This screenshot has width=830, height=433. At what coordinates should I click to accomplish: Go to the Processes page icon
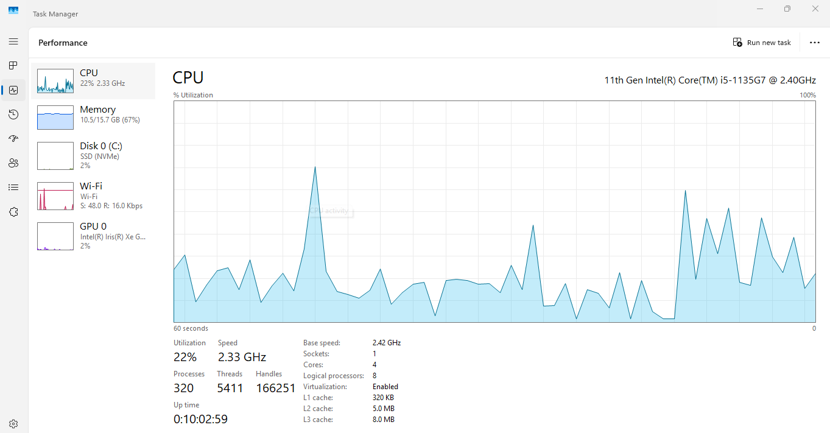pyautogui.click(x=13, y=65)
